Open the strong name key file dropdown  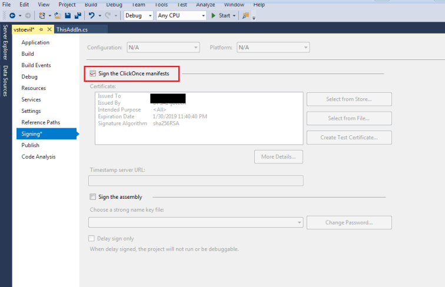pos(196,222)
